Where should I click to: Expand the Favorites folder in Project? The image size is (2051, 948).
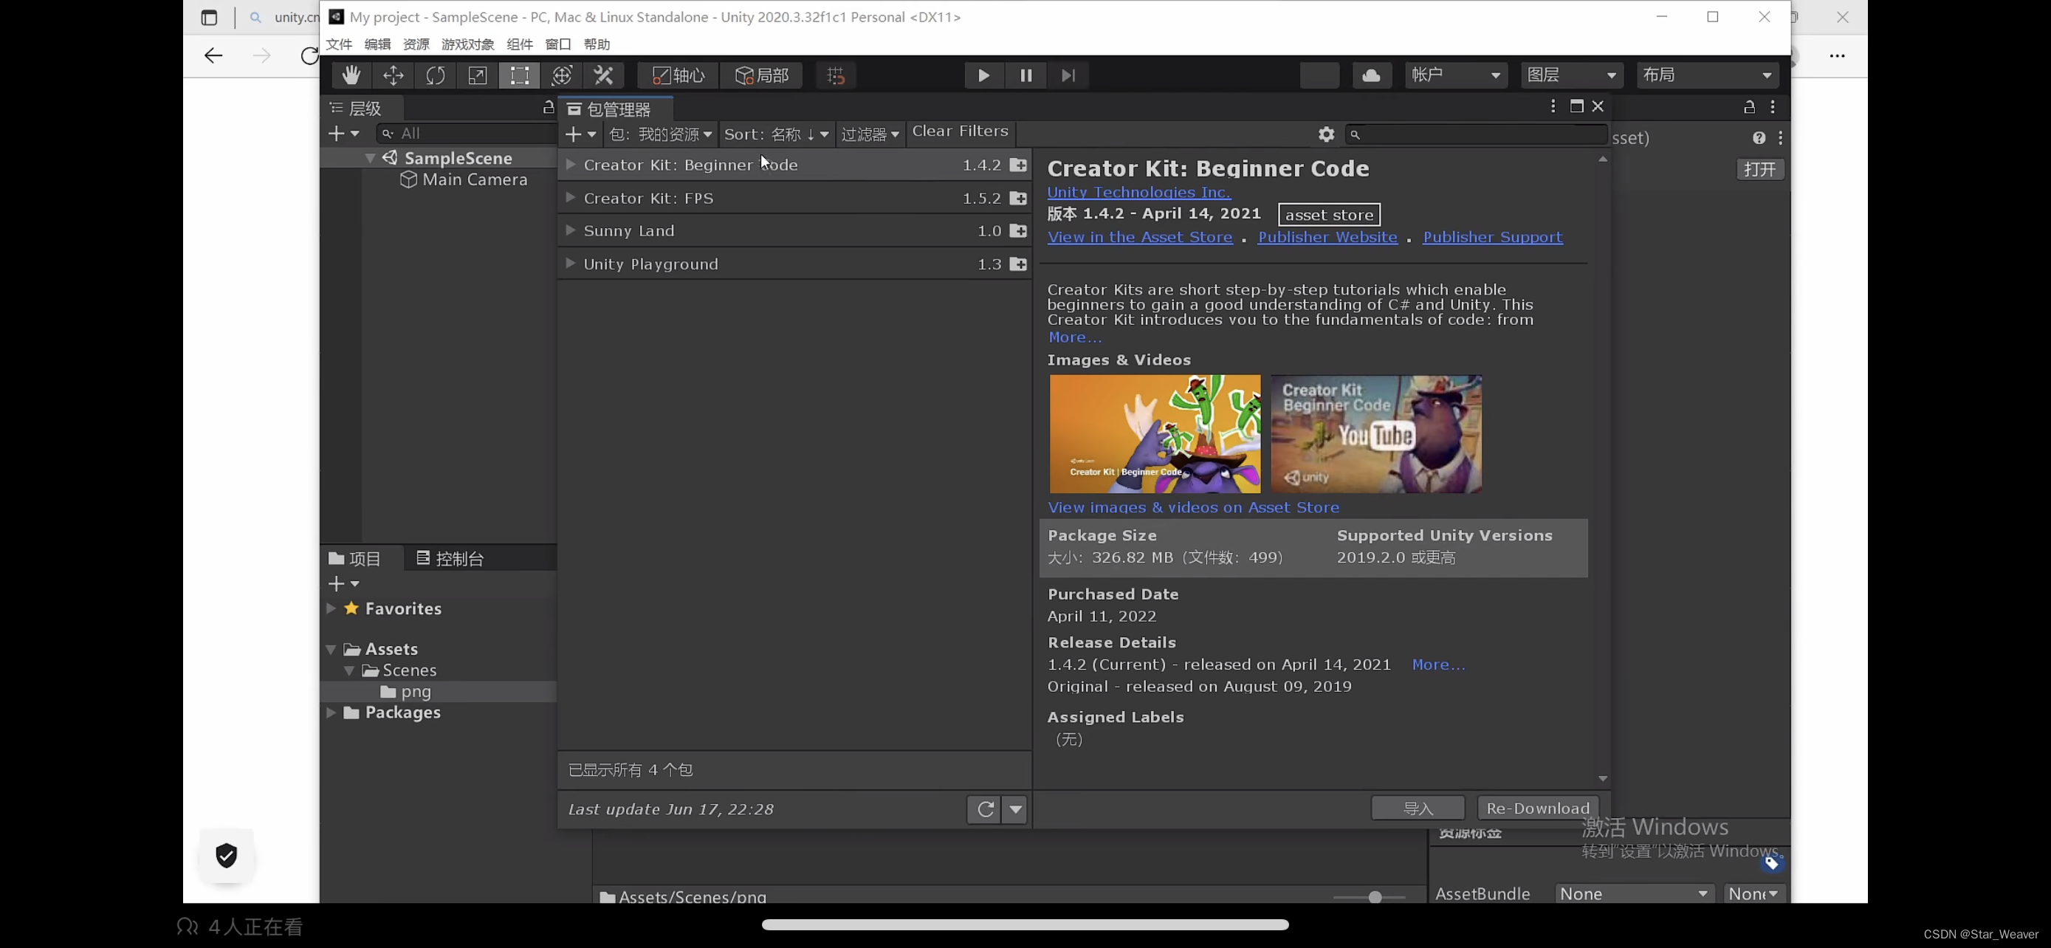click(331, 609)
